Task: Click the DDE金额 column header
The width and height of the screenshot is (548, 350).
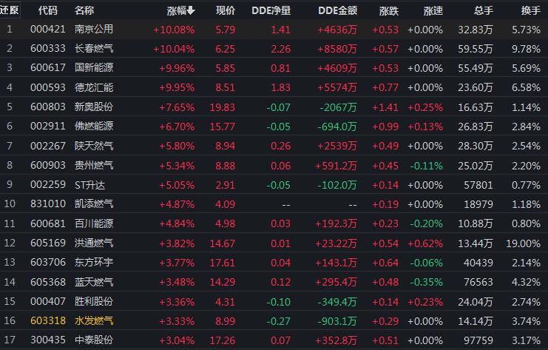Action: click(x=337, y=11)
